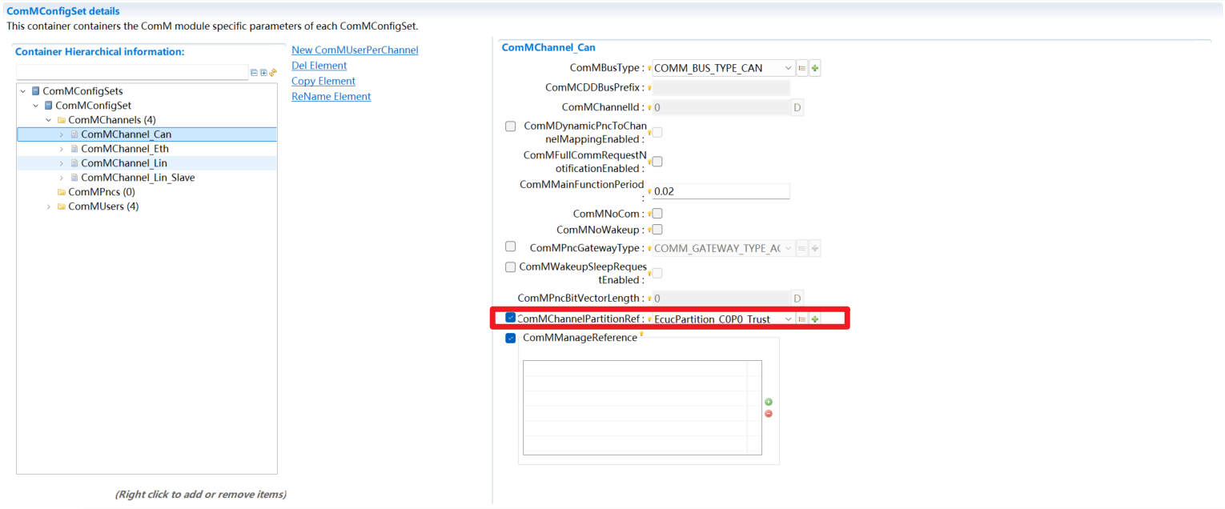
Task: Click the red list icon beside ComMChannelPartitionRef
Action: pos(801,319)
